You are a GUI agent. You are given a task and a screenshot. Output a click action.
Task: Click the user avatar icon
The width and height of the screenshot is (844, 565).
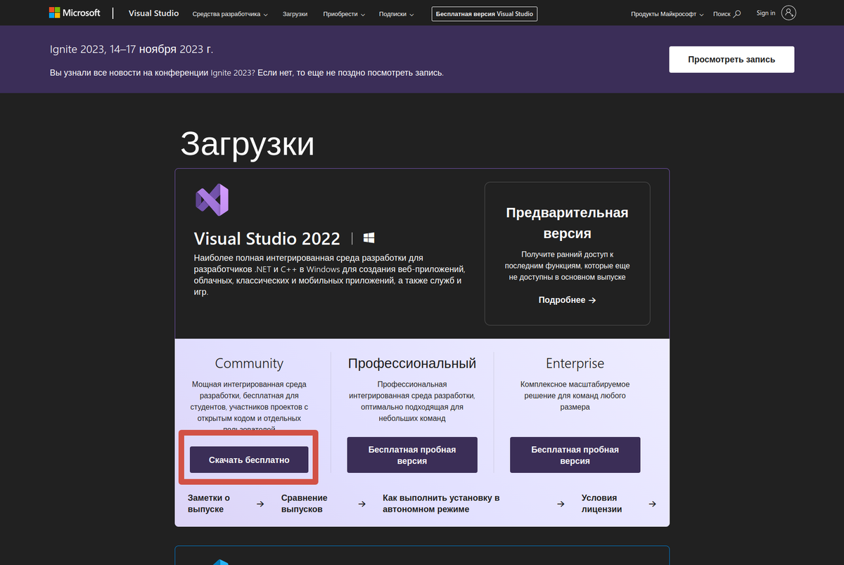point(788,13)
